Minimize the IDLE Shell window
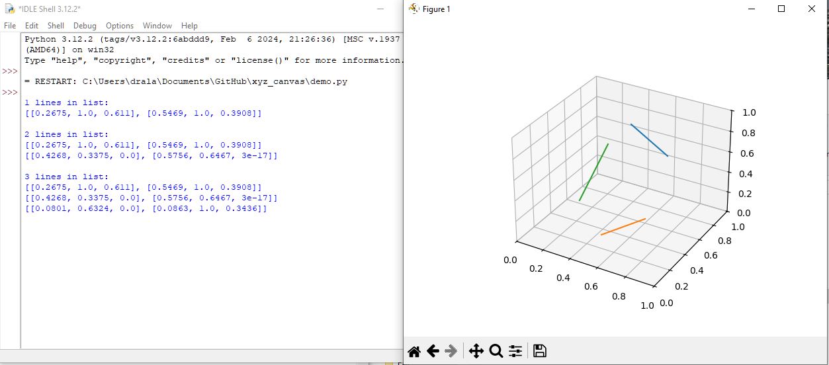 click(x=381, y=9)
